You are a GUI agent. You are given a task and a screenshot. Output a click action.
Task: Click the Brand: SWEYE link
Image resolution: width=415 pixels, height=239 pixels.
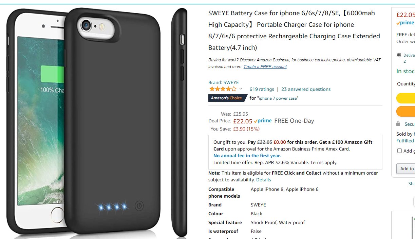pos(224,82)
